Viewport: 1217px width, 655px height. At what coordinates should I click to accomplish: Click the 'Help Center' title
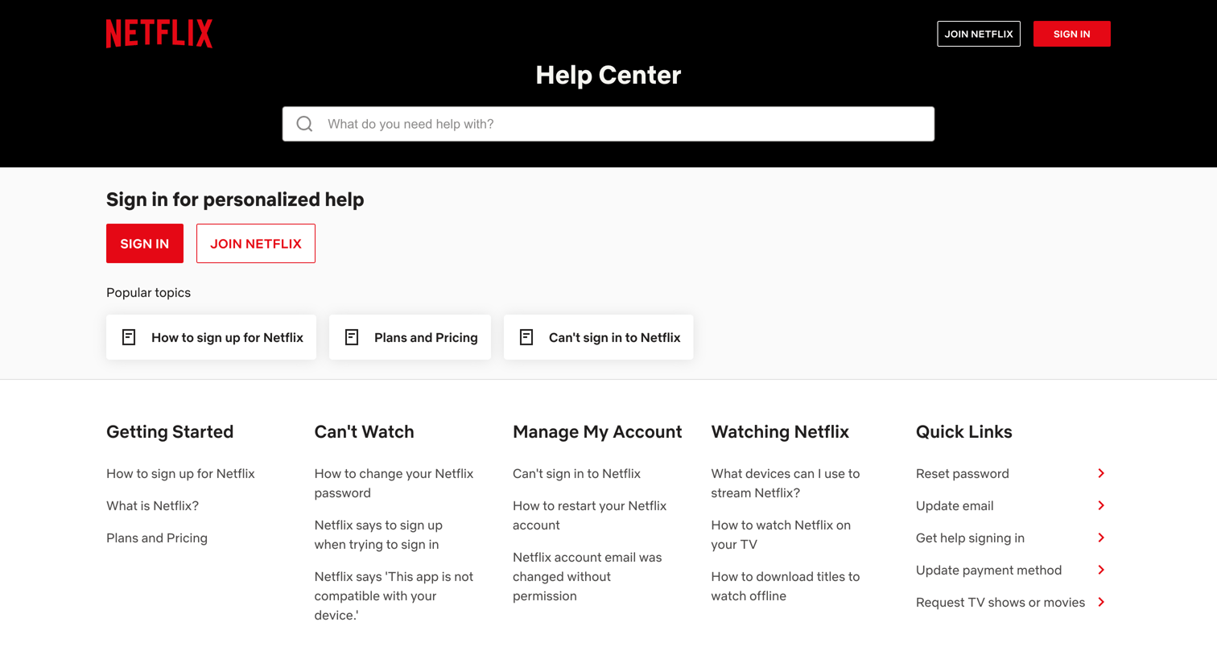coord(608,75)
